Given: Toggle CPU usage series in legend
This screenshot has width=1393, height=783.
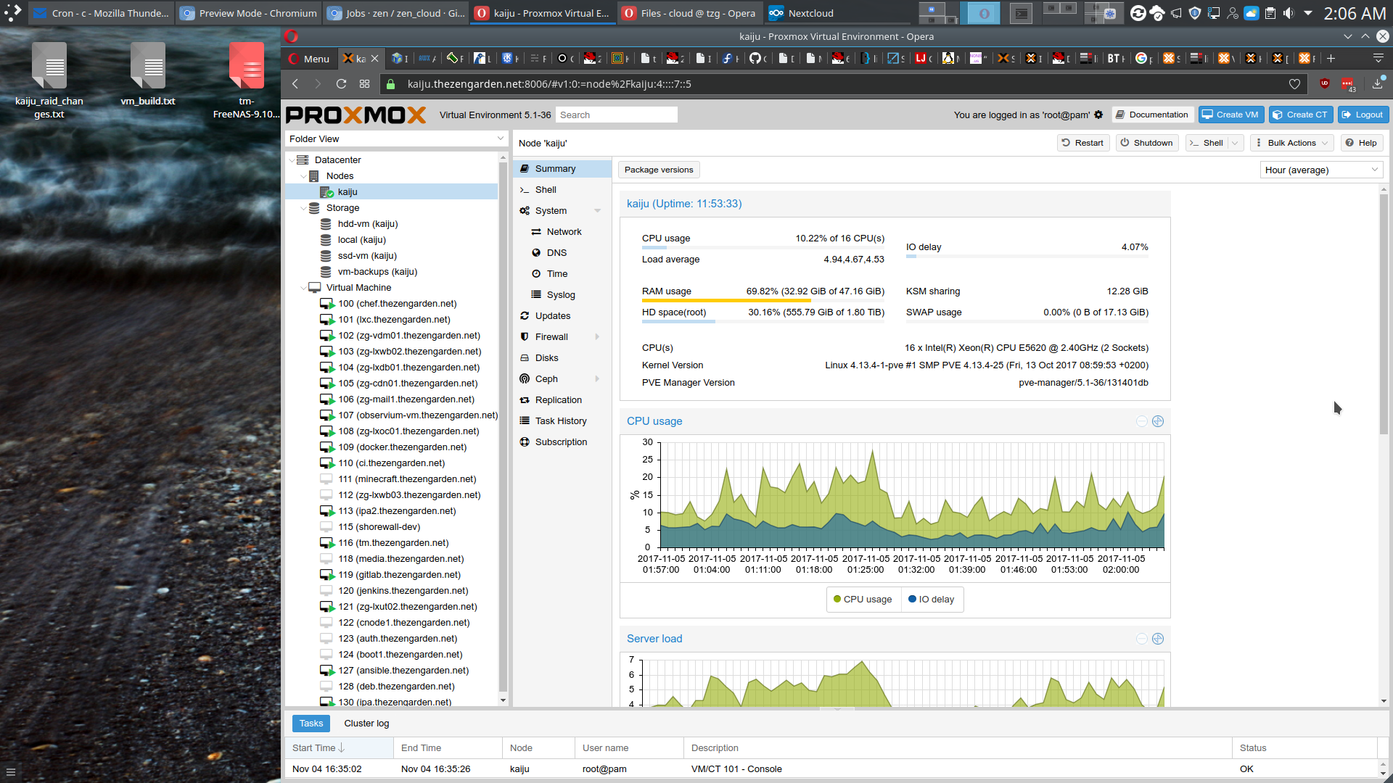Looking at the screenshot, I should [x=863, y=600].
